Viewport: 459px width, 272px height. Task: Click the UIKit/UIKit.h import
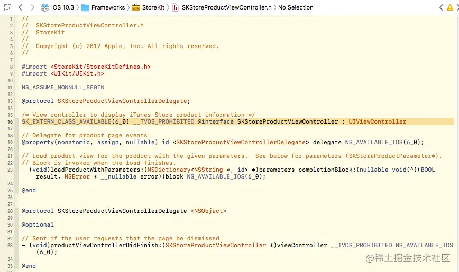tap(77, 74)
